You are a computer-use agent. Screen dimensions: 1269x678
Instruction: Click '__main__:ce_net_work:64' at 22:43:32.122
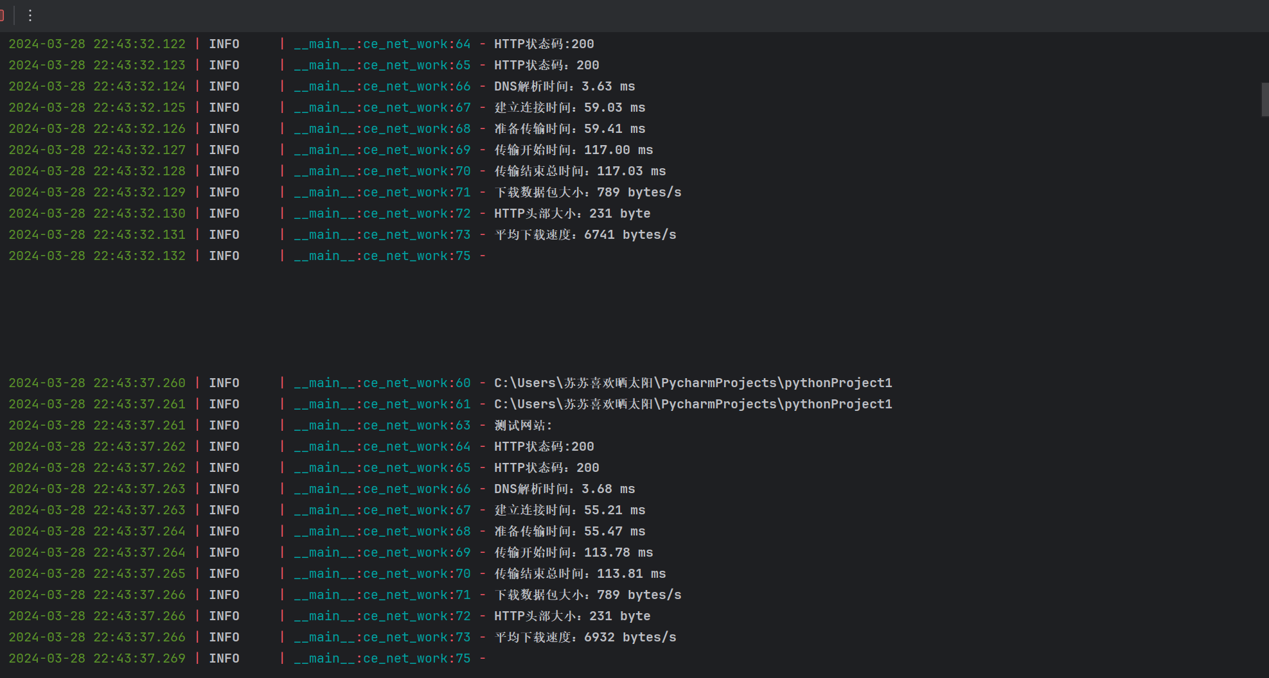point(382,44)
